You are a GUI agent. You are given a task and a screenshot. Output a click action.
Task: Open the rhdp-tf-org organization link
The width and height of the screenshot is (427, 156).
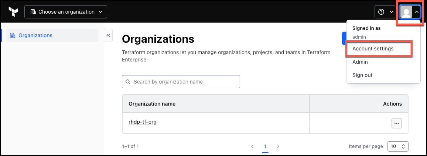(x=143, y=122)
